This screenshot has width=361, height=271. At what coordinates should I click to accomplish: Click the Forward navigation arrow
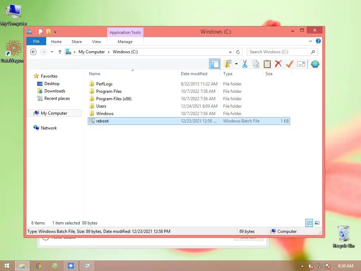[43, 52]
